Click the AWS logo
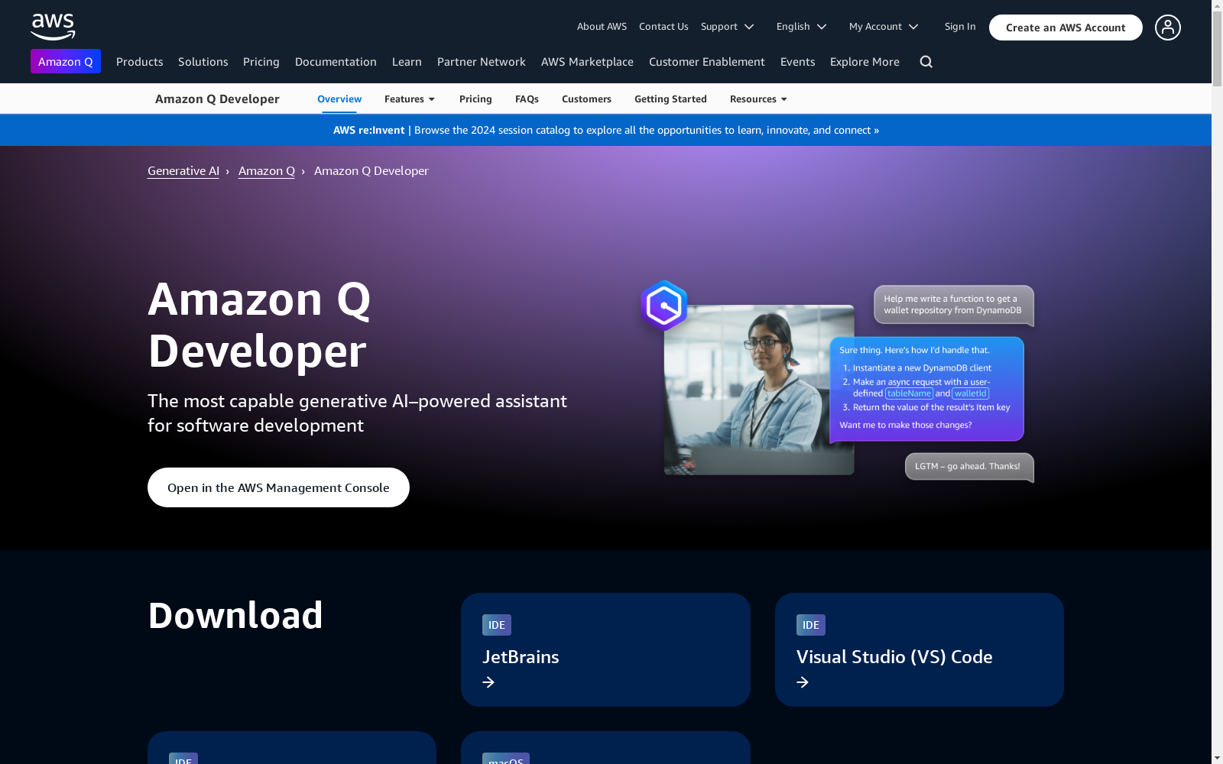This screenshot has height=764, width=1223. click(53, 27)
